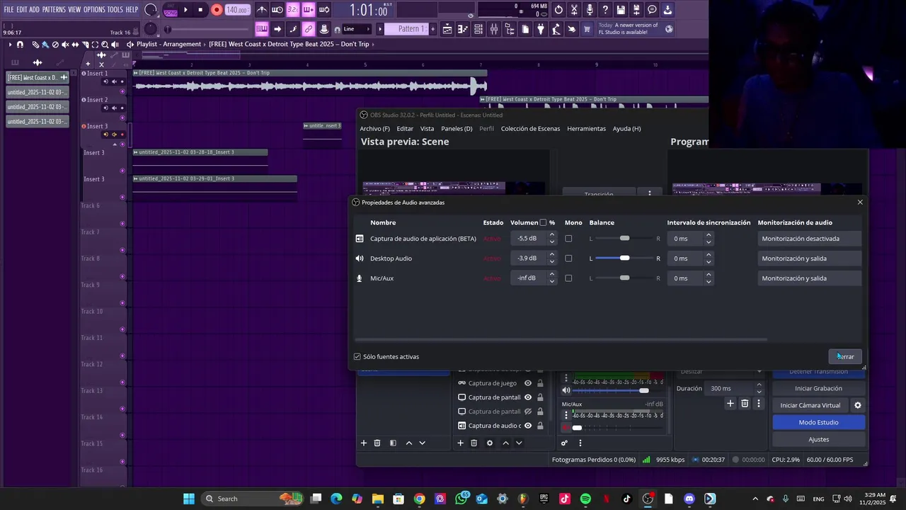Screen dimensions: 906x510
Task: Toggle the playlist magnet snap icon
Action: click(x=20, y=45)
